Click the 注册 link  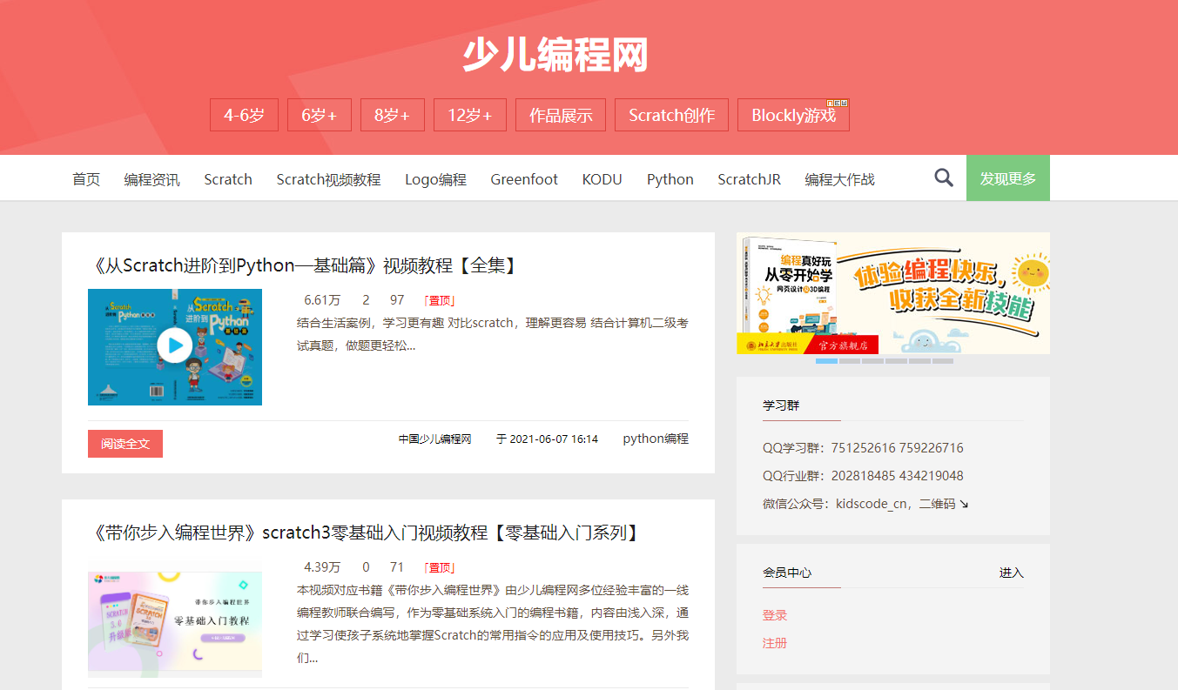tap(775, 643)
